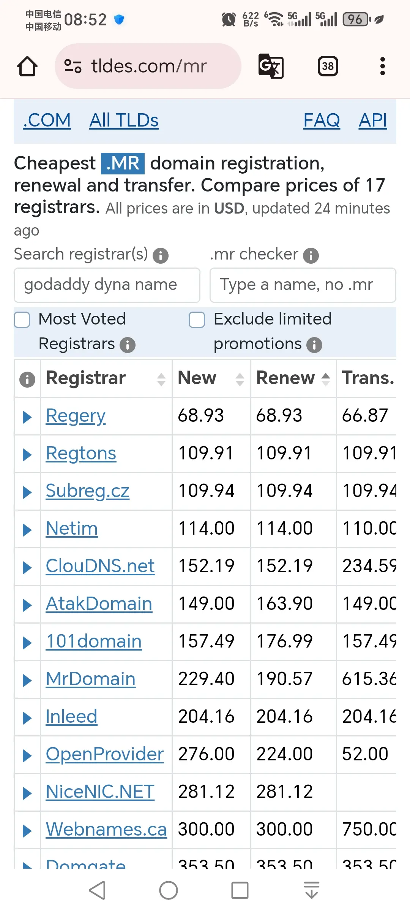Visit the MrDomain registrar link
Screen dimensions: 410x912
(x=91, y=679)
